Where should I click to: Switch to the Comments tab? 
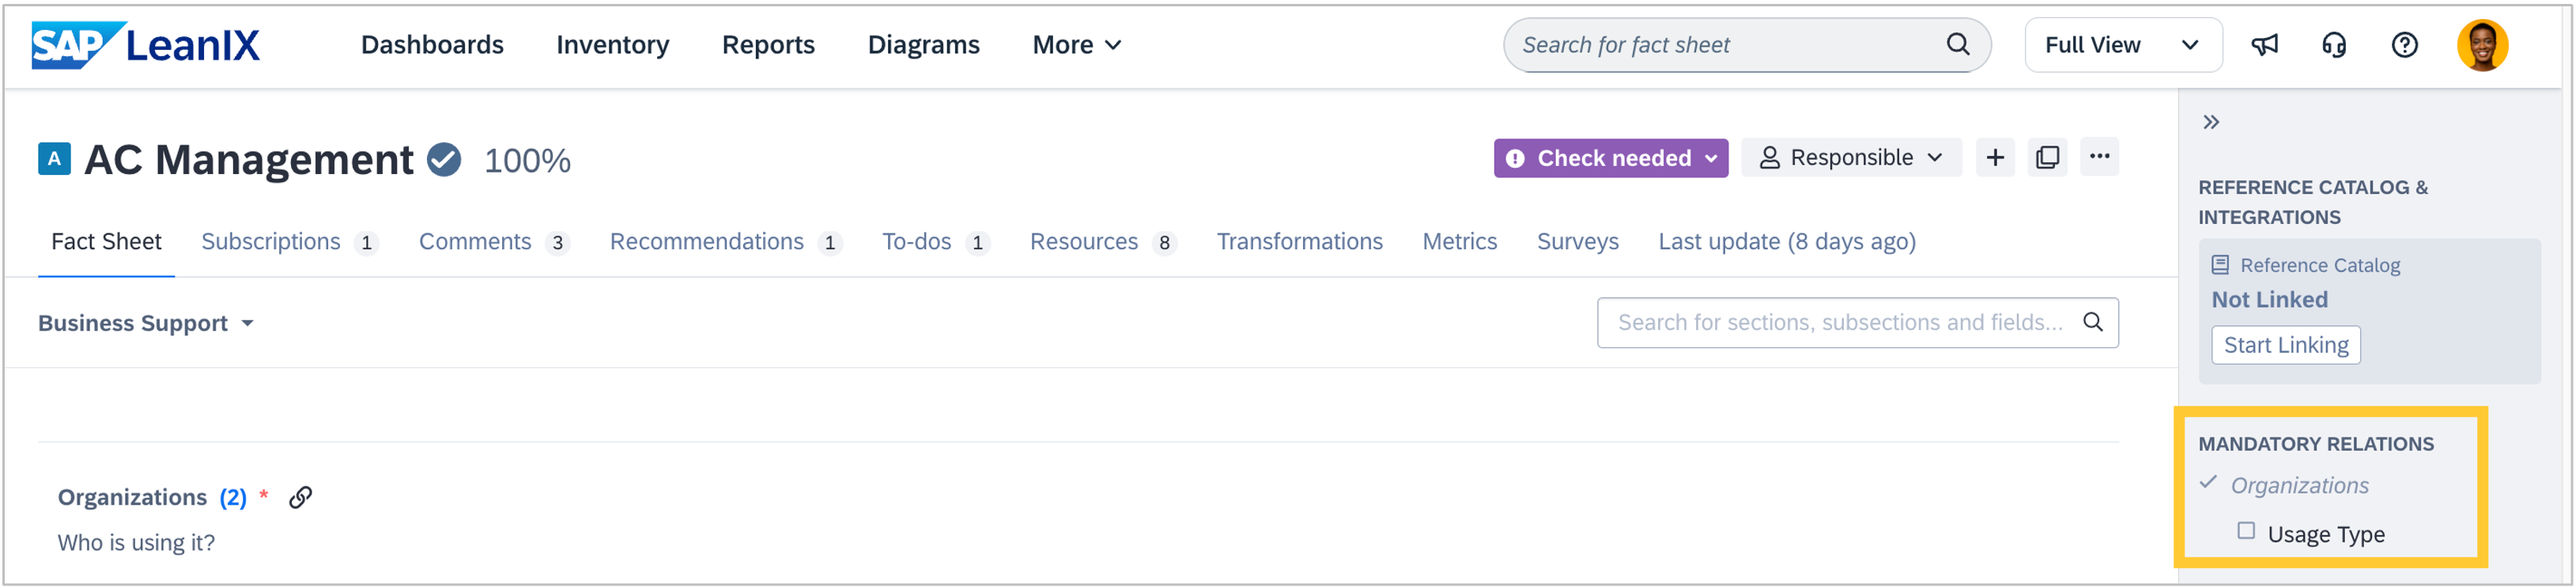tap(475, 242)
